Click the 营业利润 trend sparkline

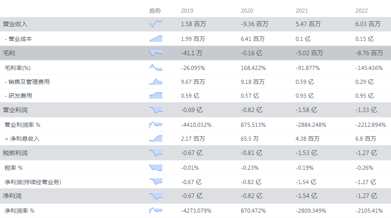click(x=156, y=110)
